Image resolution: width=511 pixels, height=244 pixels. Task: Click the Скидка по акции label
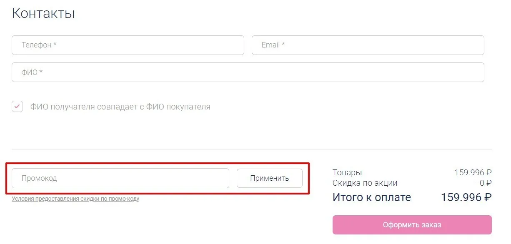point(365,183)
